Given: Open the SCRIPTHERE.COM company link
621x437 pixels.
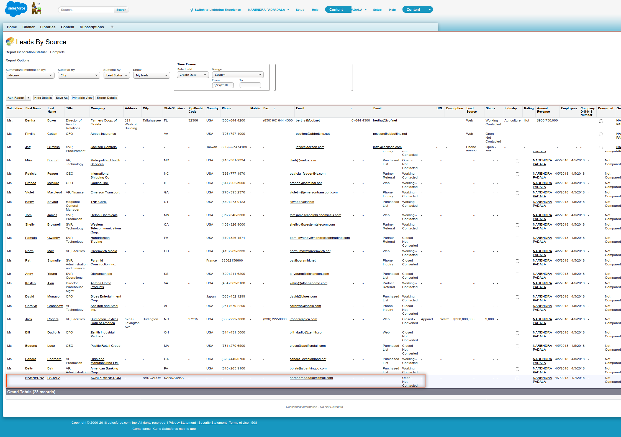Looking at the screenshot, I should [x=106, y=378].
